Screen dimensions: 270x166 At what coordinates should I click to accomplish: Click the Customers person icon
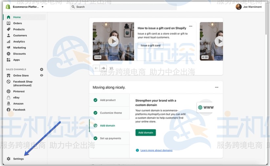click(9, 35)
